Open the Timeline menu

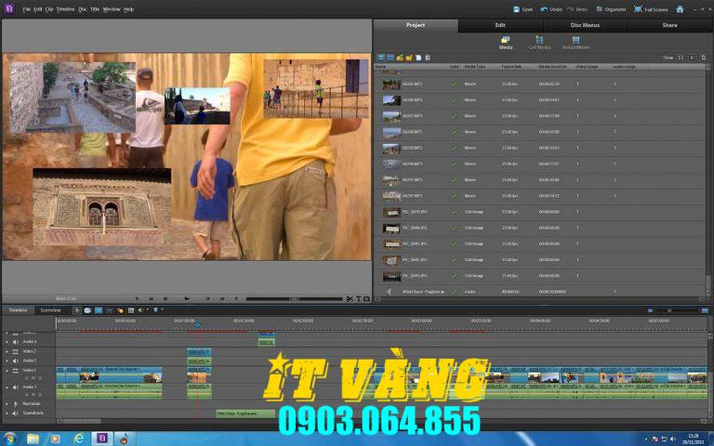(x=66, y=9)
